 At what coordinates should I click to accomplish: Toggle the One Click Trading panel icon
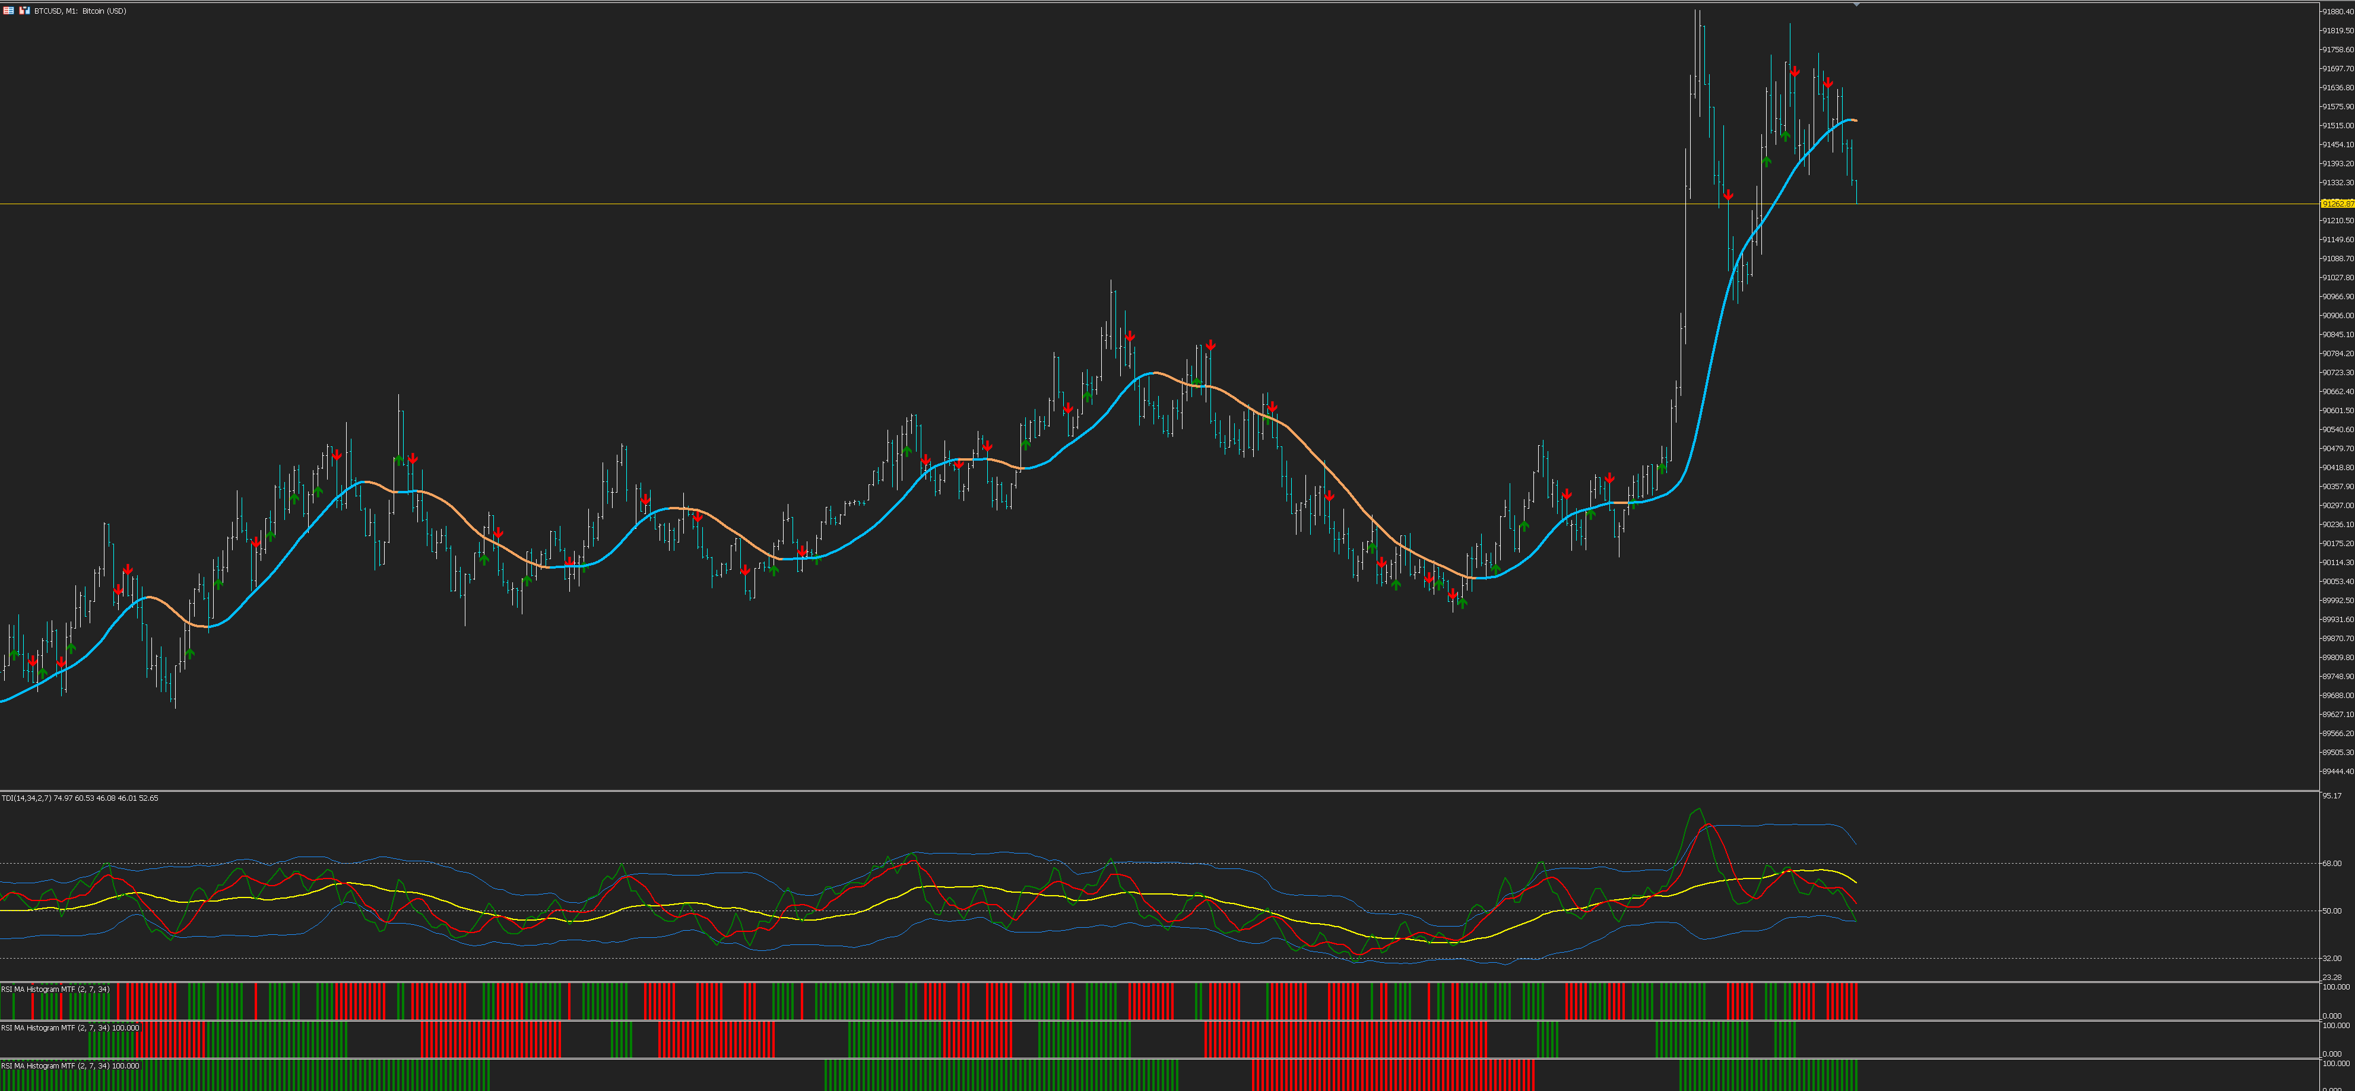click(x=24, y=11)
